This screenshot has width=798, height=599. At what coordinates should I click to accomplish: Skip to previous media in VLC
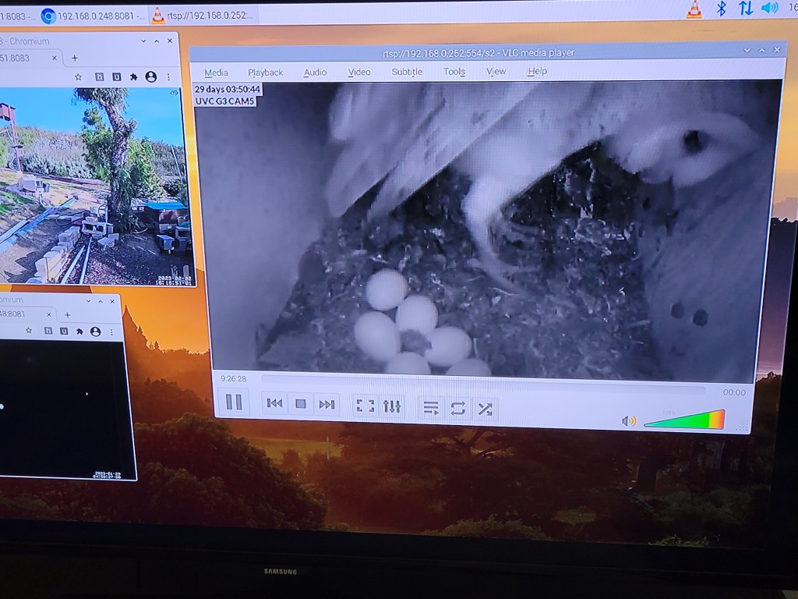274,403
